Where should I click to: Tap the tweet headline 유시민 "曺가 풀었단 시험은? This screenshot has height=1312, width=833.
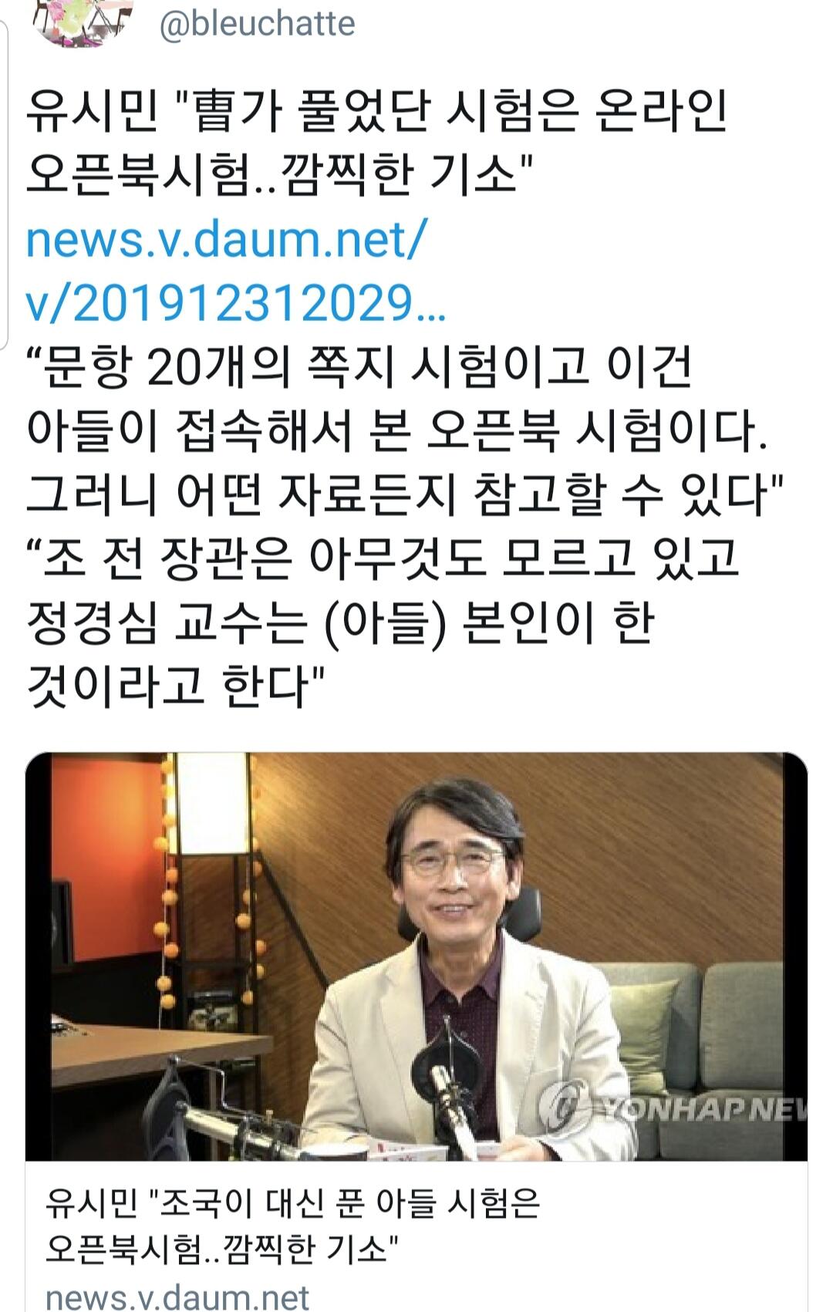tap(376, 112)
